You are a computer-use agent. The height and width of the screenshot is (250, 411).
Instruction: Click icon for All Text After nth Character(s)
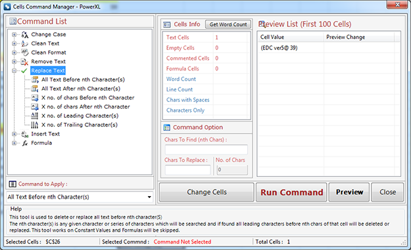35,89
